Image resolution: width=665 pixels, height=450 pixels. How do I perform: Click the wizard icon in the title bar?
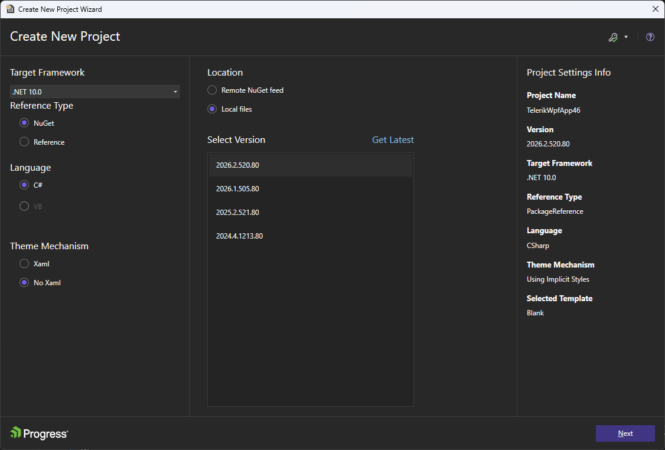pyautogui.click(x=10, y=9)
